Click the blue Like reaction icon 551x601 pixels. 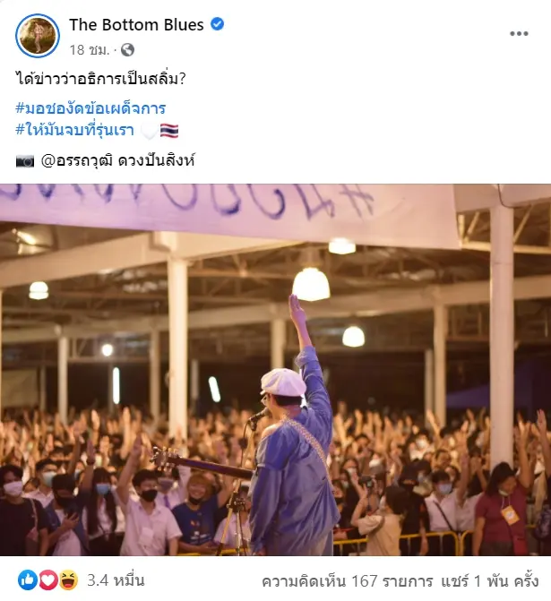coord(28,580)
